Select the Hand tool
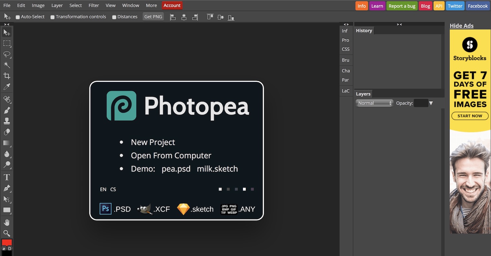This screenshot has width=491, height=256. pyautogui.click(x=7, y=222)
